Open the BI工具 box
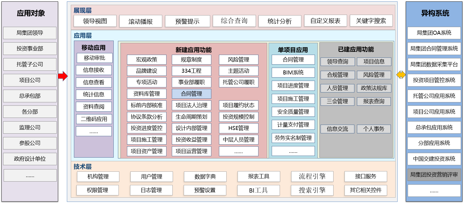 (258, 190)
